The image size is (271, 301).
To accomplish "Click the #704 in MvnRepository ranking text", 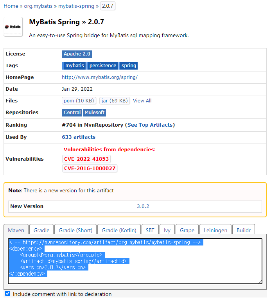I will click(x=93, y=125).
